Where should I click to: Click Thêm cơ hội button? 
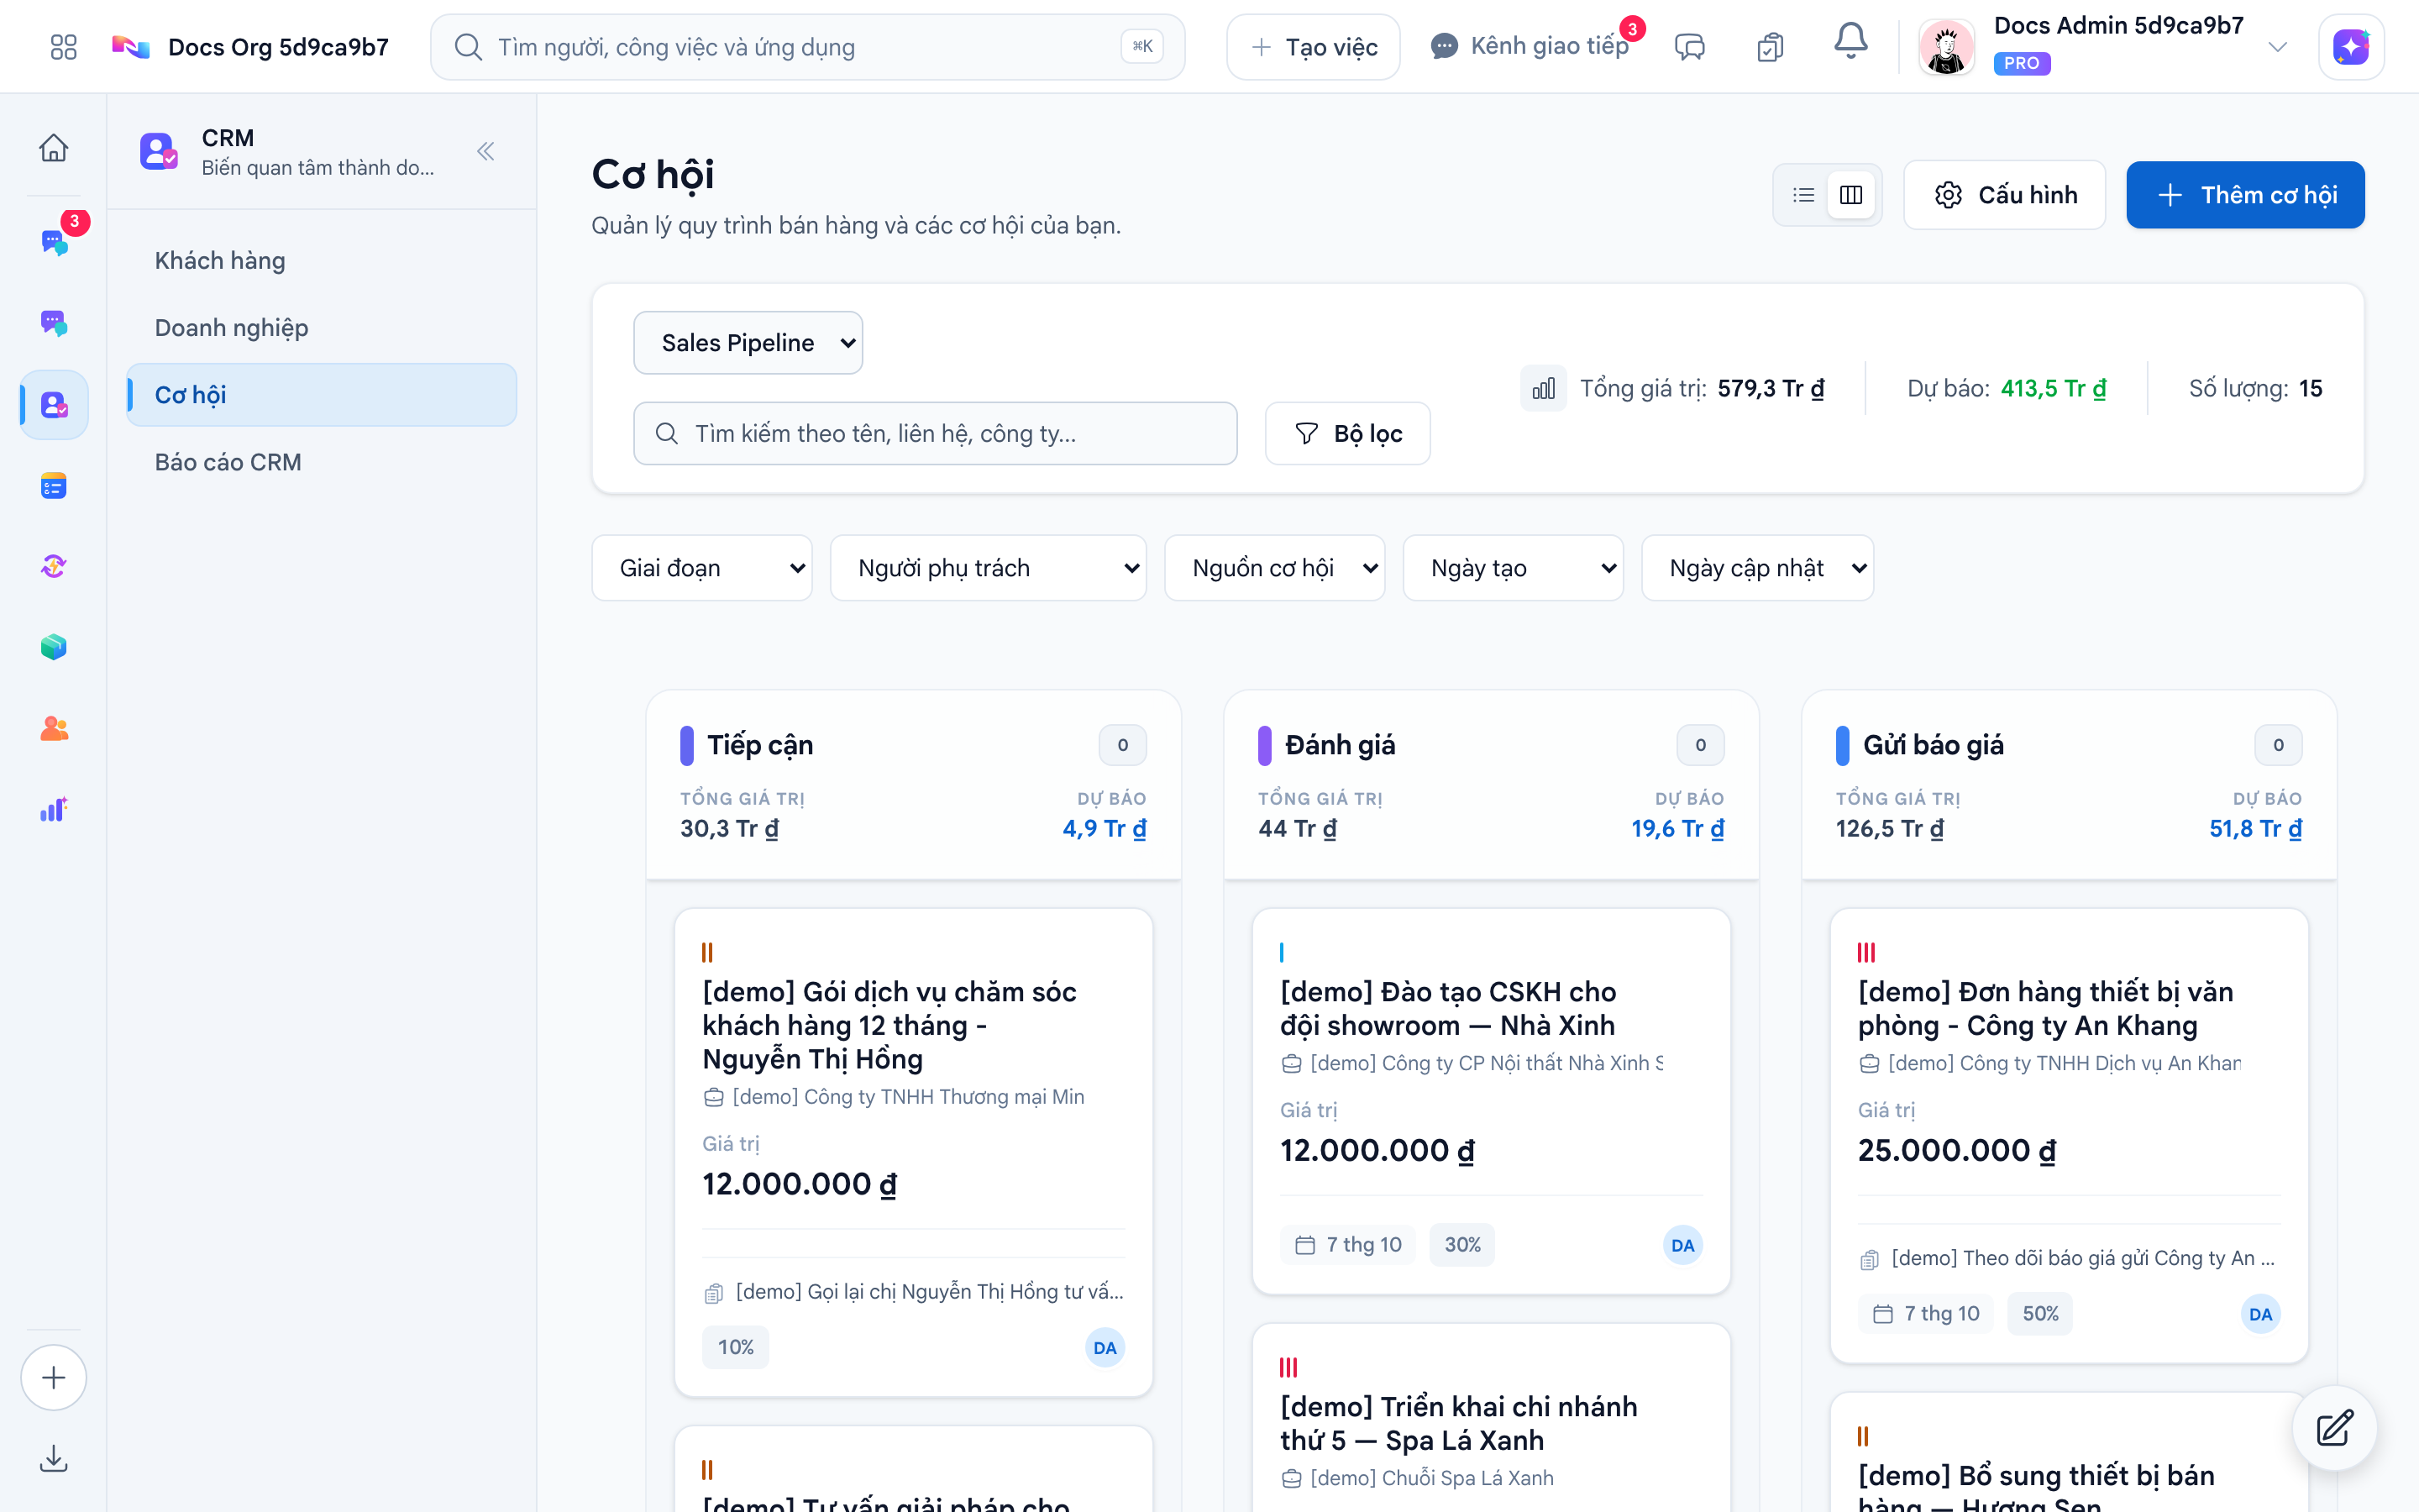click(x=2245, y=195)
